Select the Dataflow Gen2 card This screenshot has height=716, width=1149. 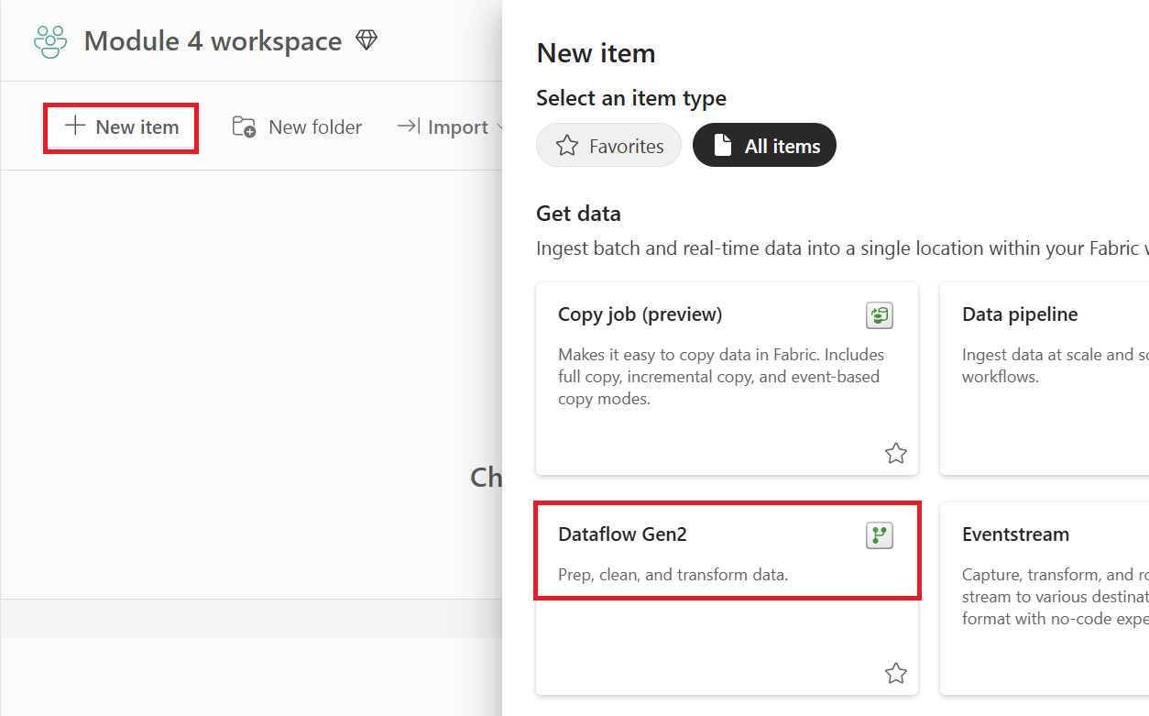coord(727,598)
